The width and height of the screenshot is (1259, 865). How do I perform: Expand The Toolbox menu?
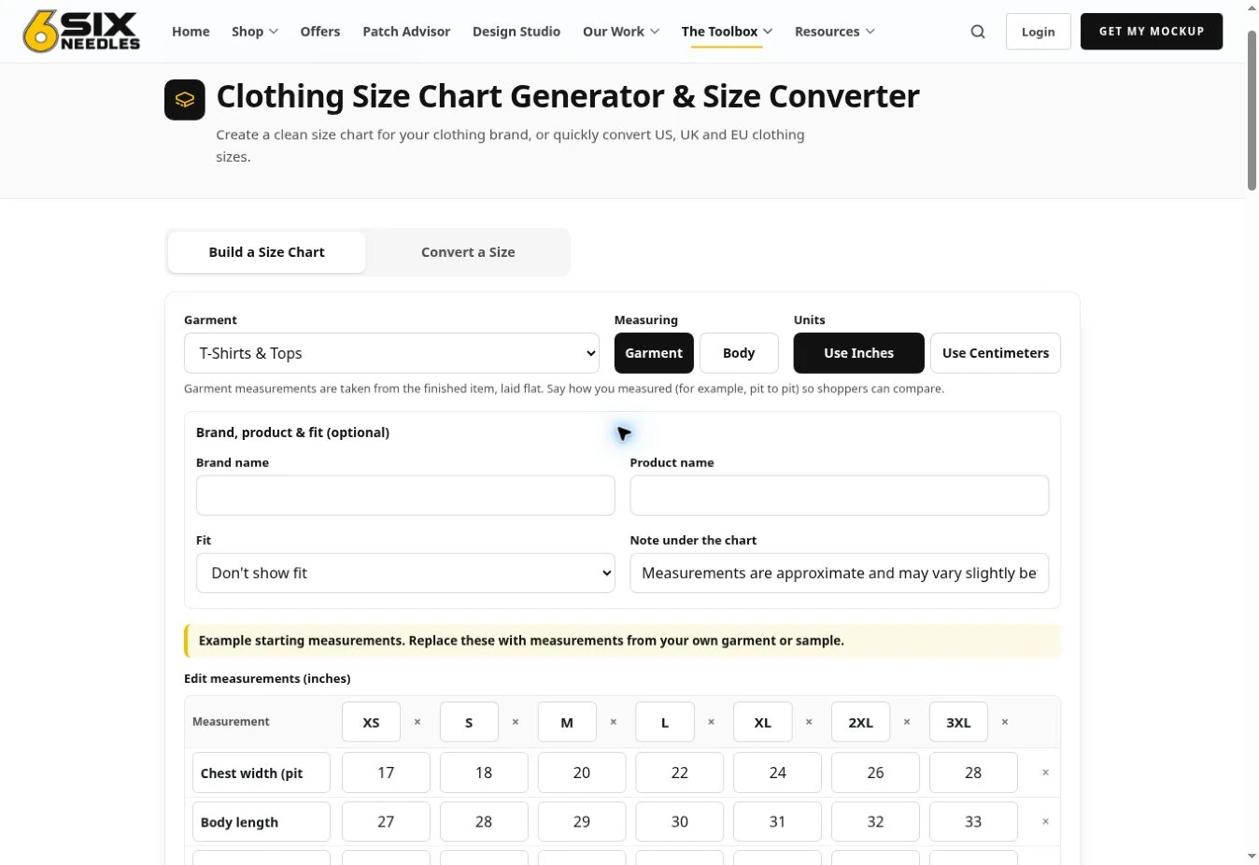(x=727, y=32)
